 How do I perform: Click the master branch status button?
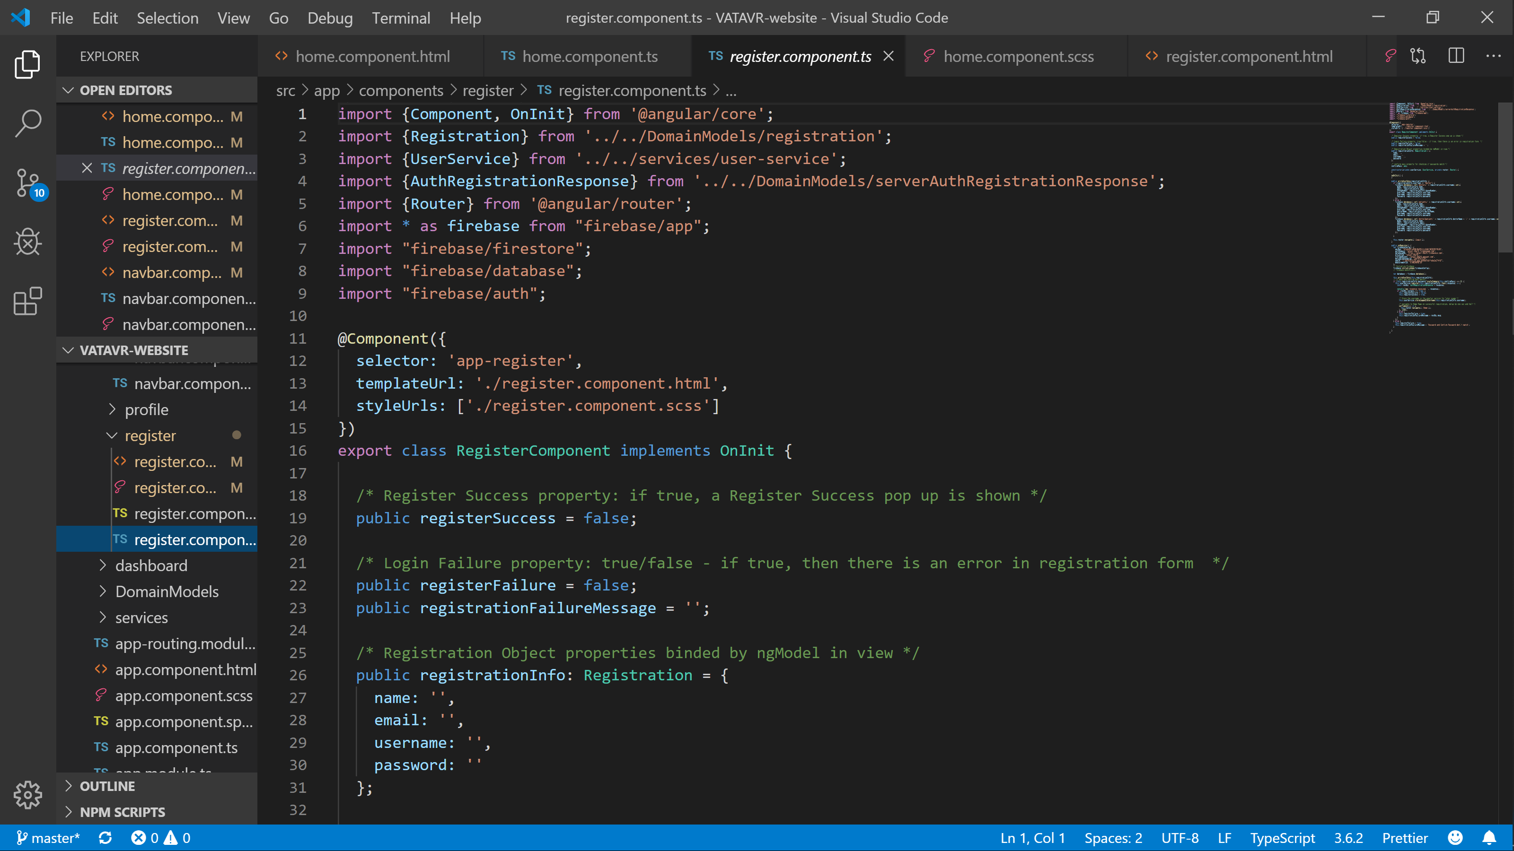click(48, 838)
